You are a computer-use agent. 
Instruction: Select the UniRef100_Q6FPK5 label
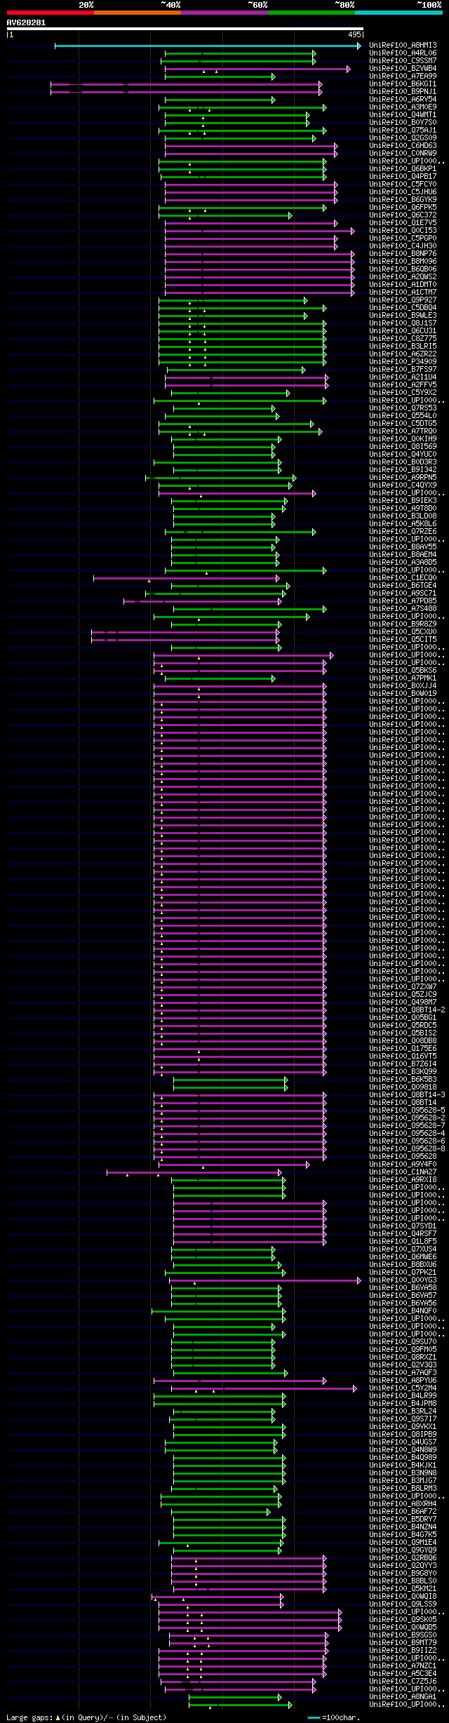pos(403,208)
